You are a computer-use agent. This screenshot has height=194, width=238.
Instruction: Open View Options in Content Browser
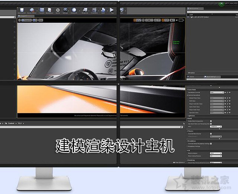179,162
